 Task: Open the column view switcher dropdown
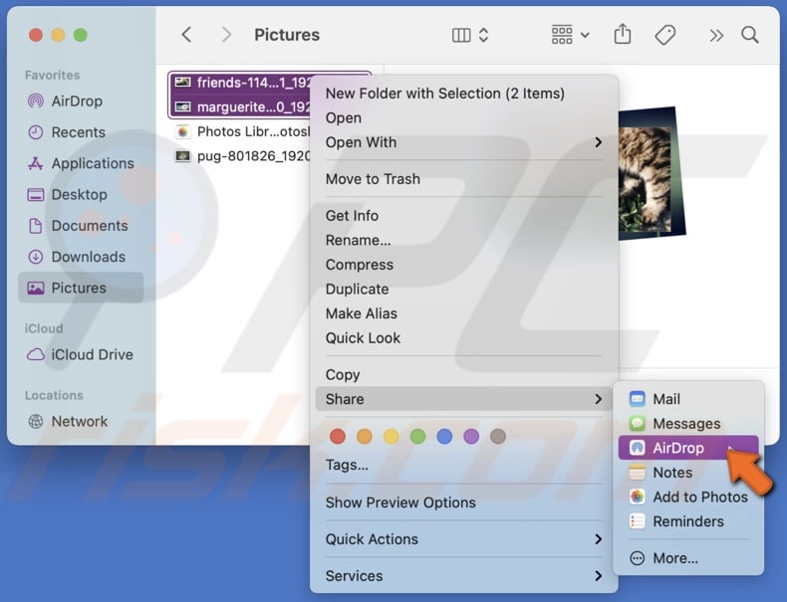(x=470, y=35)
